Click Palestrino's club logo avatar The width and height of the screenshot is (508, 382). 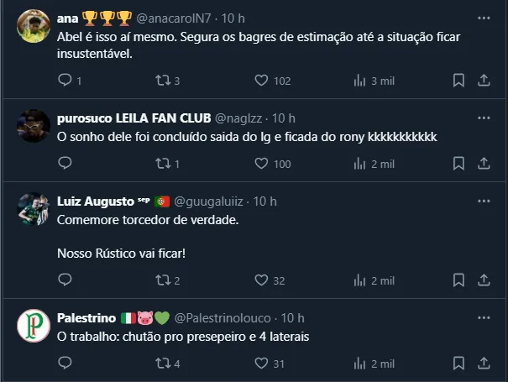[x=34, y=326]
